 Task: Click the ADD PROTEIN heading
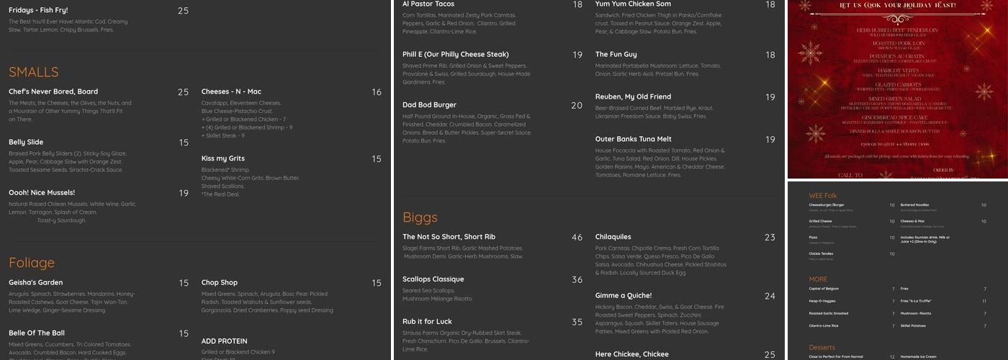click(225, 341)
